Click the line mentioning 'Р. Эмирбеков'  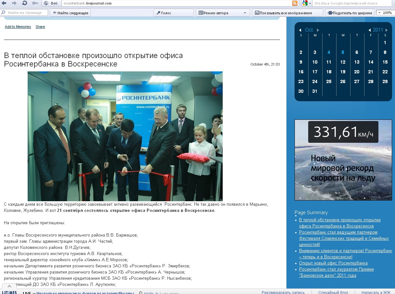pos(97,266)
